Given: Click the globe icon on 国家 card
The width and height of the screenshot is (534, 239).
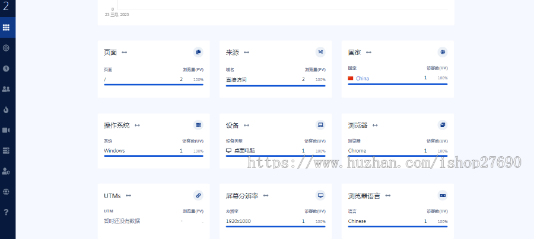Looking at the screenshot, I should coord(443,52).
